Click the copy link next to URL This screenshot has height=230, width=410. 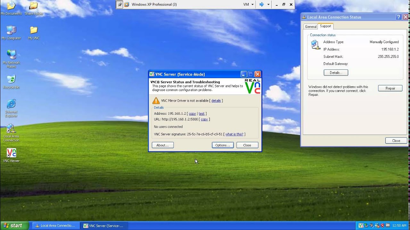pyautogui.click(x=204, y=119)
